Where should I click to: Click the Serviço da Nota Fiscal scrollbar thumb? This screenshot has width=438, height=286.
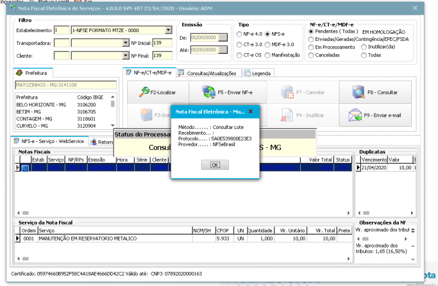click(x=26, y=259)
